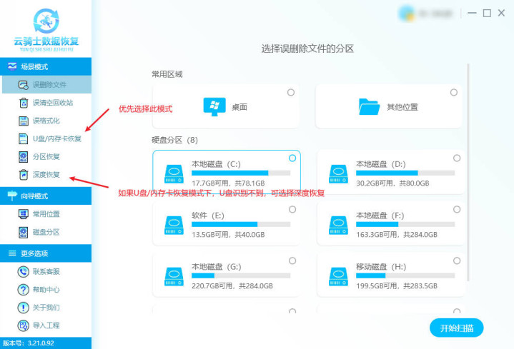Click the 版本号: 3.21.0.92 status text
The image size is (514, 349).
pos(29,343)
